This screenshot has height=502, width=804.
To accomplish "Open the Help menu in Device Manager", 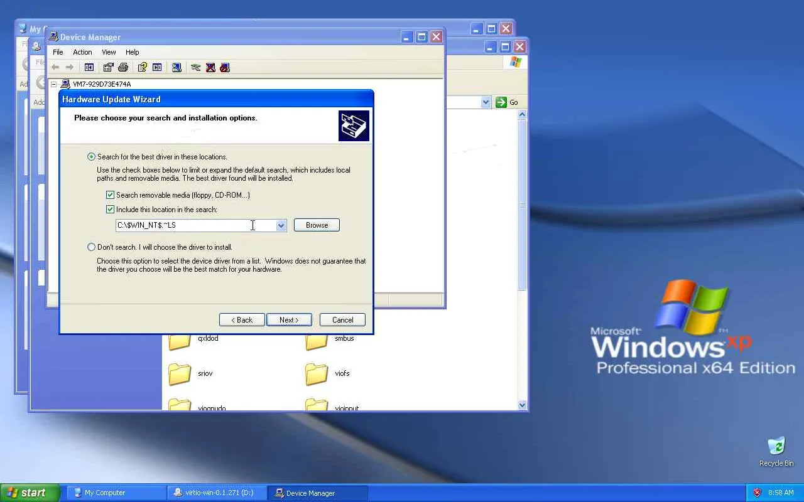I will tap(132, 52).
